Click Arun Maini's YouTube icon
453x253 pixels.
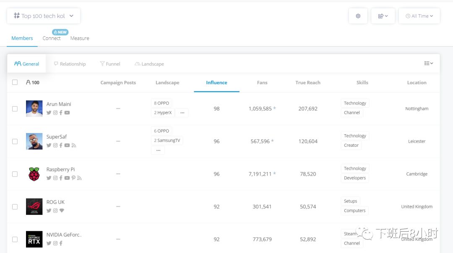tap(67, 113)
